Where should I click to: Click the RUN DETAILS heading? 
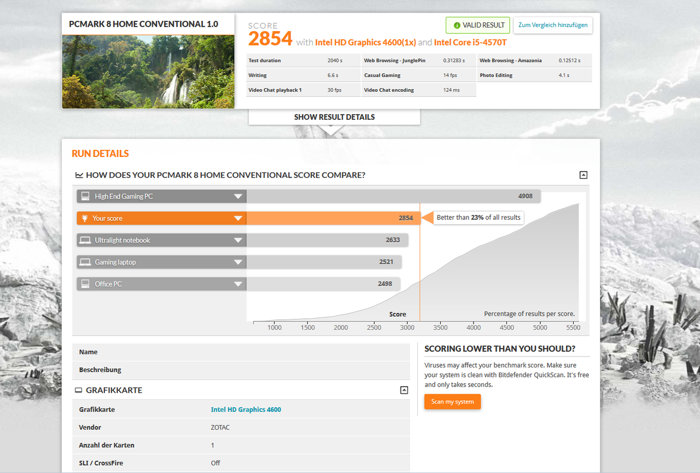tap(101, 154)
